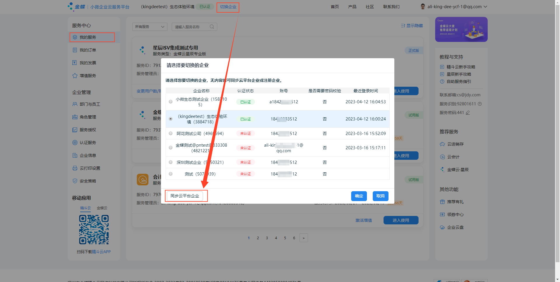Go to page 2 of services
Viewport: 560px width, 282px height.
pyautogui.click(x=258, y=238)
